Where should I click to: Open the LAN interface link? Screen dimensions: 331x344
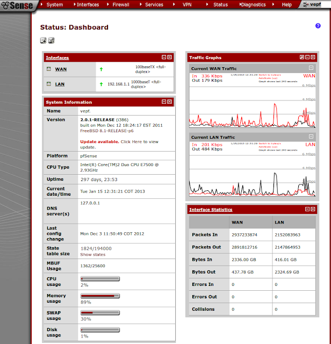point(60,84)
